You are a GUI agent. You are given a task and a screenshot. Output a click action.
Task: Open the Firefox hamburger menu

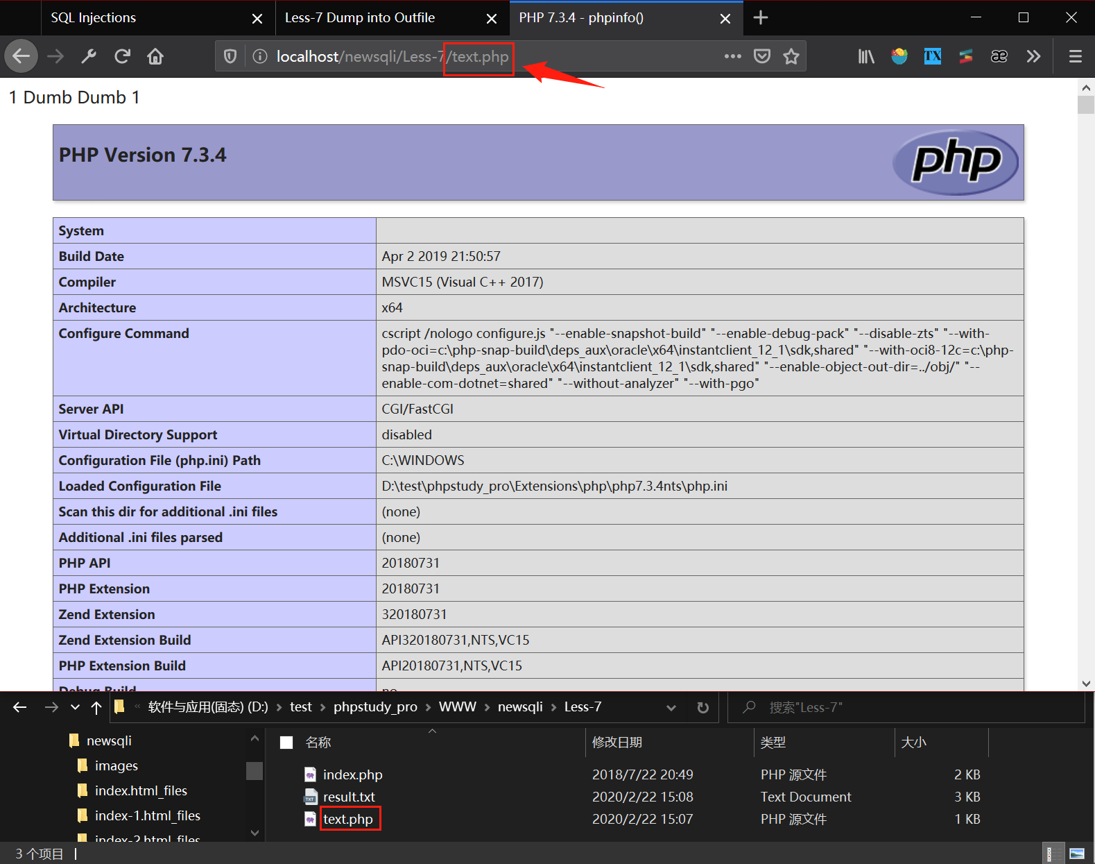click(1076, 56)
